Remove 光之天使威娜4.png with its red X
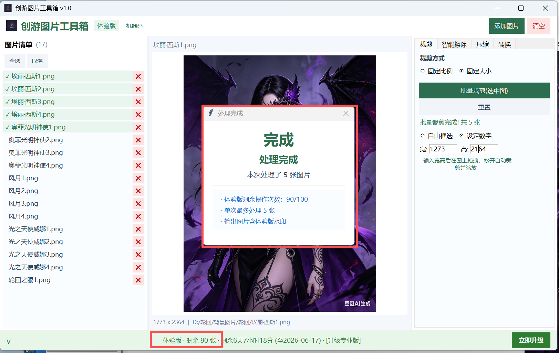This screenshot has width=559, height=353. click(x=138, y=267)
